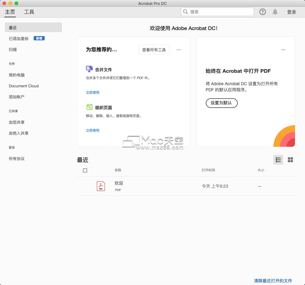Open Help via the question mark icon
Image resolution: width=305 pixels, height=285 pixels.
(262, 12)
